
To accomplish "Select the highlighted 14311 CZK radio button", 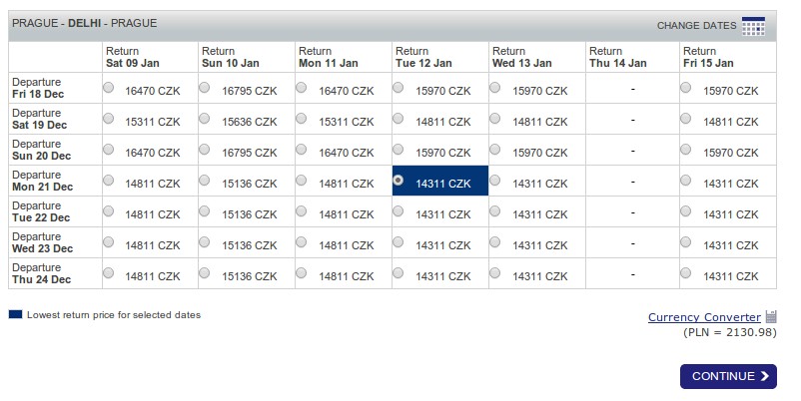I will [x=398, y=181].
